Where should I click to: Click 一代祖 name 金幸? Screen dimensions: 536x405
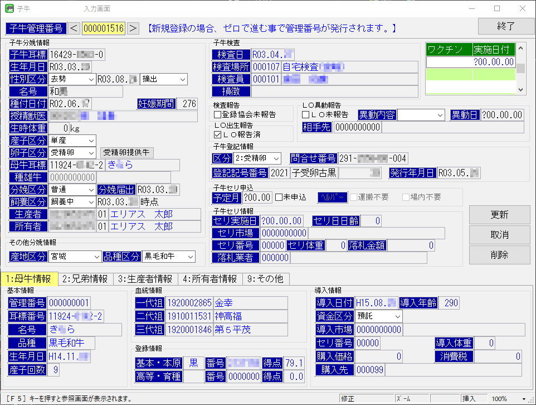[251, 303]
